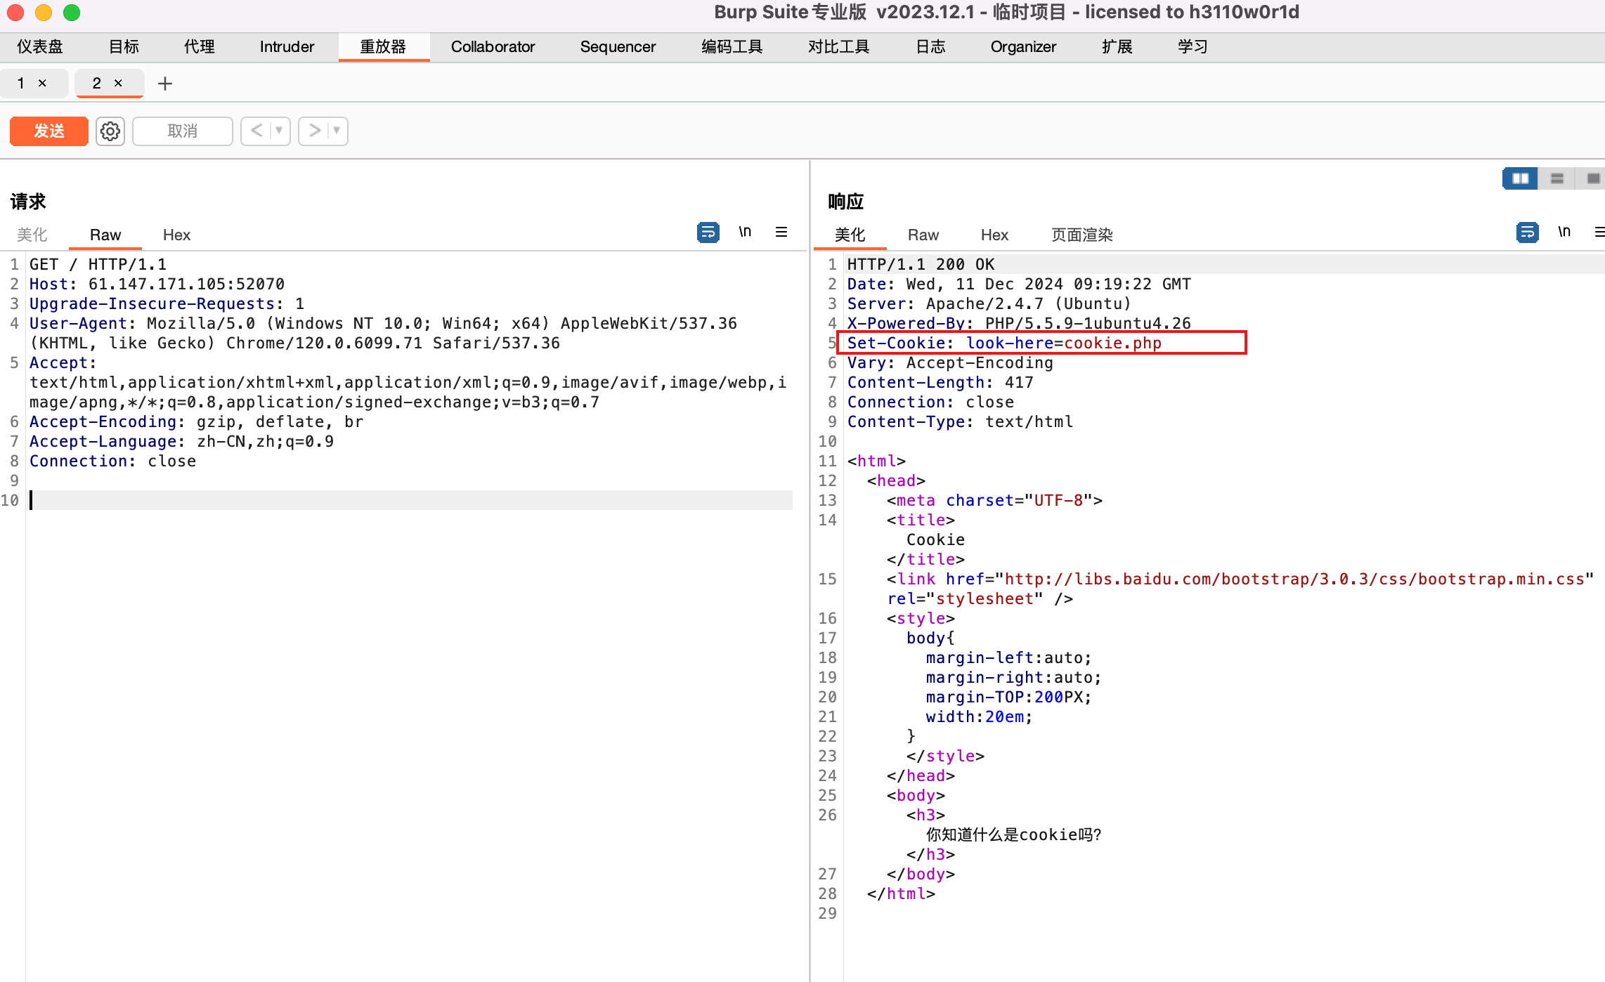Click + to open a new Repeater tab
This screenshot has height=982, width=1605.
coord(165,83)
